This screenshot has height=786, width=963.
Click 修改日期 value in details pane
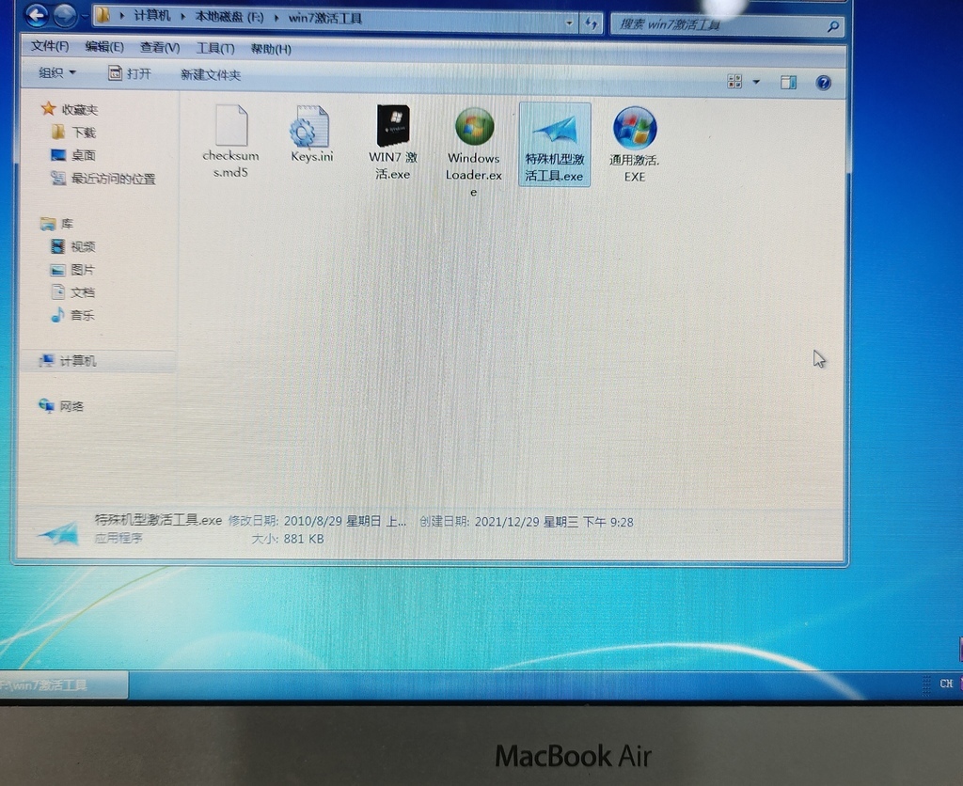[344, 521]
